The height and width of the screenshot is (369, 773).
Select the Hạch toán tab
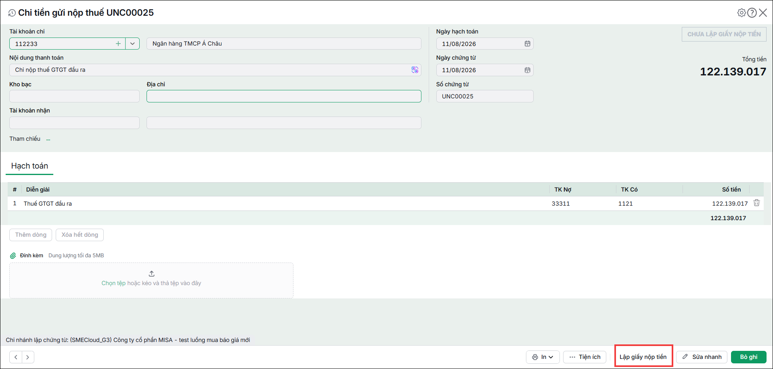29,166
